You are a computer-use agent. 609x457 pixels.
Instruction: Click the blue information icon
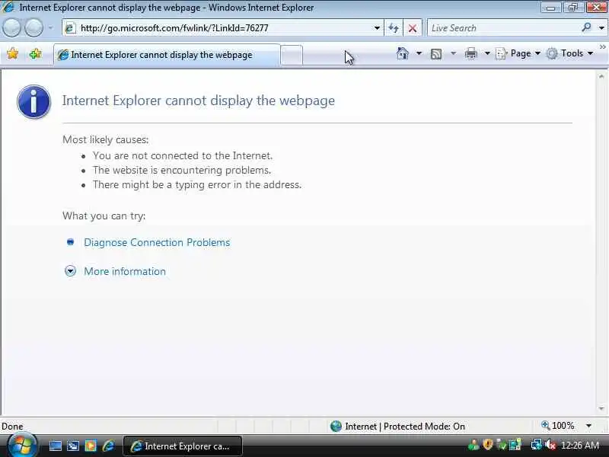(33, 102)
